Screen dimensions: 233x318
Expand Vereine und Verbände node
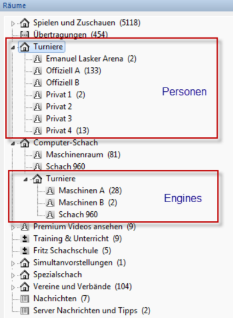click(13, 287)
